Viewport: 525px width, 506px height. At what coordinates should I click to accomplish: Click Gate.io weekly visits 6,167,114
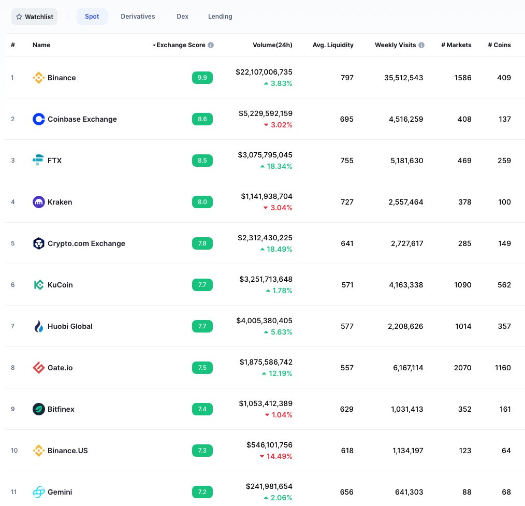[x=408, y=368]
